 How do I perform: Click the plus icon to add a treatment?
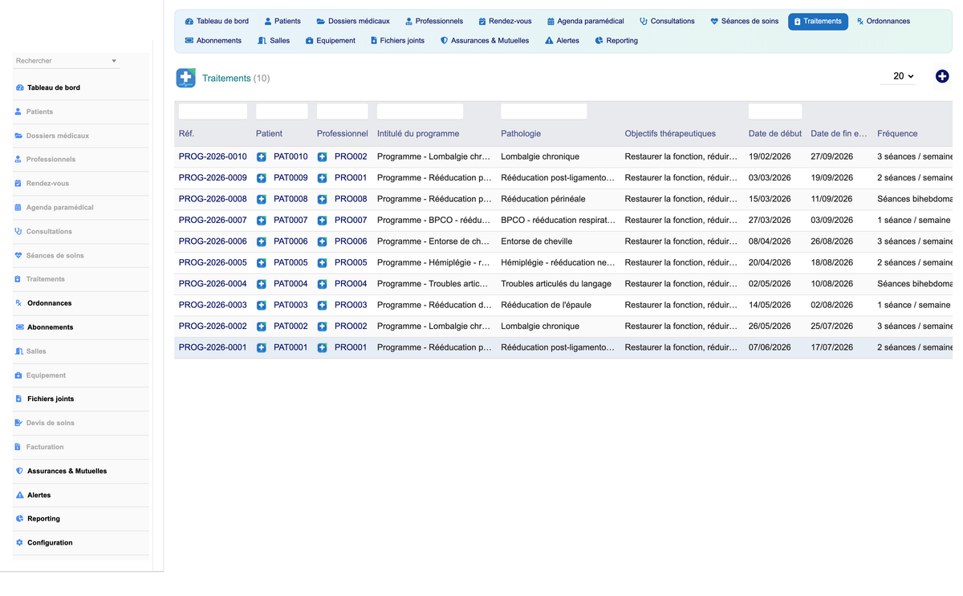942,76
